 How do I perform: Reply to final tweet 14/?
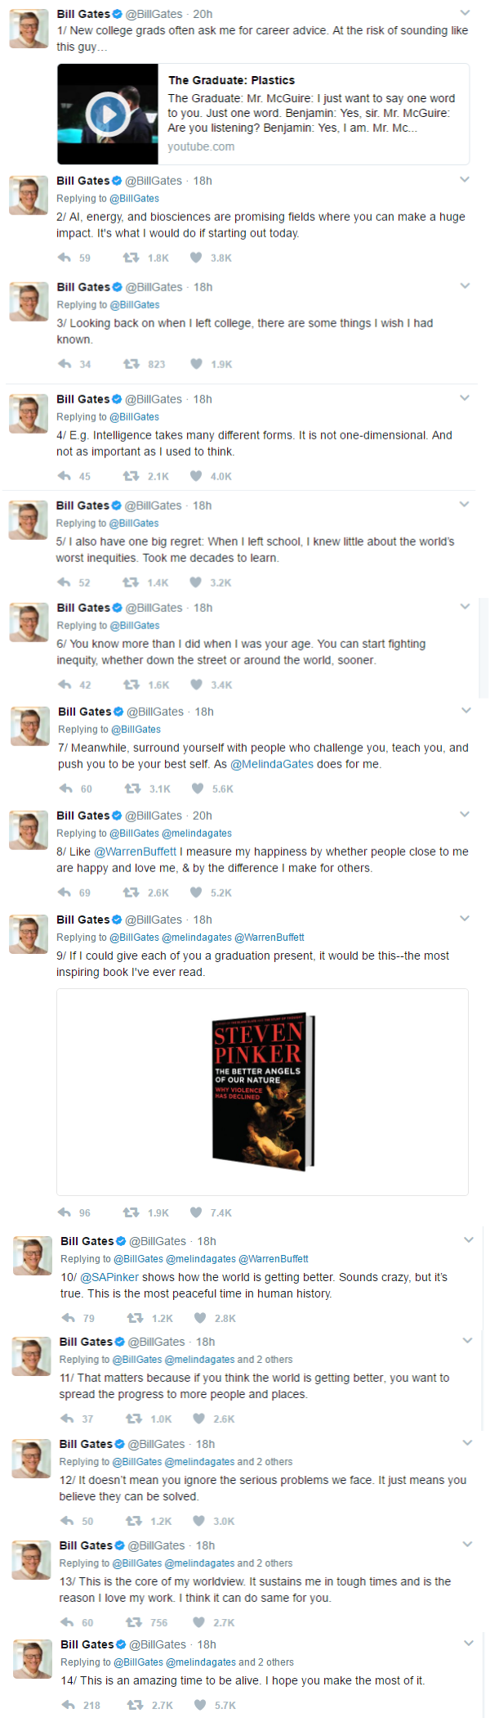coord(69,1705)
